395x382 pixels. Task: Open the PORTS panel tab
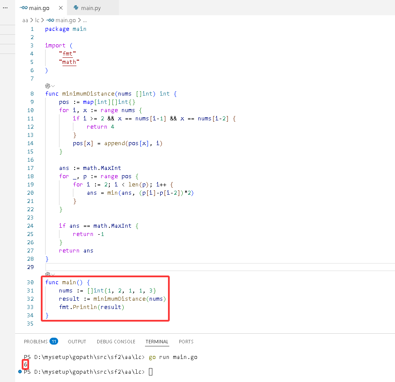pos(186,342)
